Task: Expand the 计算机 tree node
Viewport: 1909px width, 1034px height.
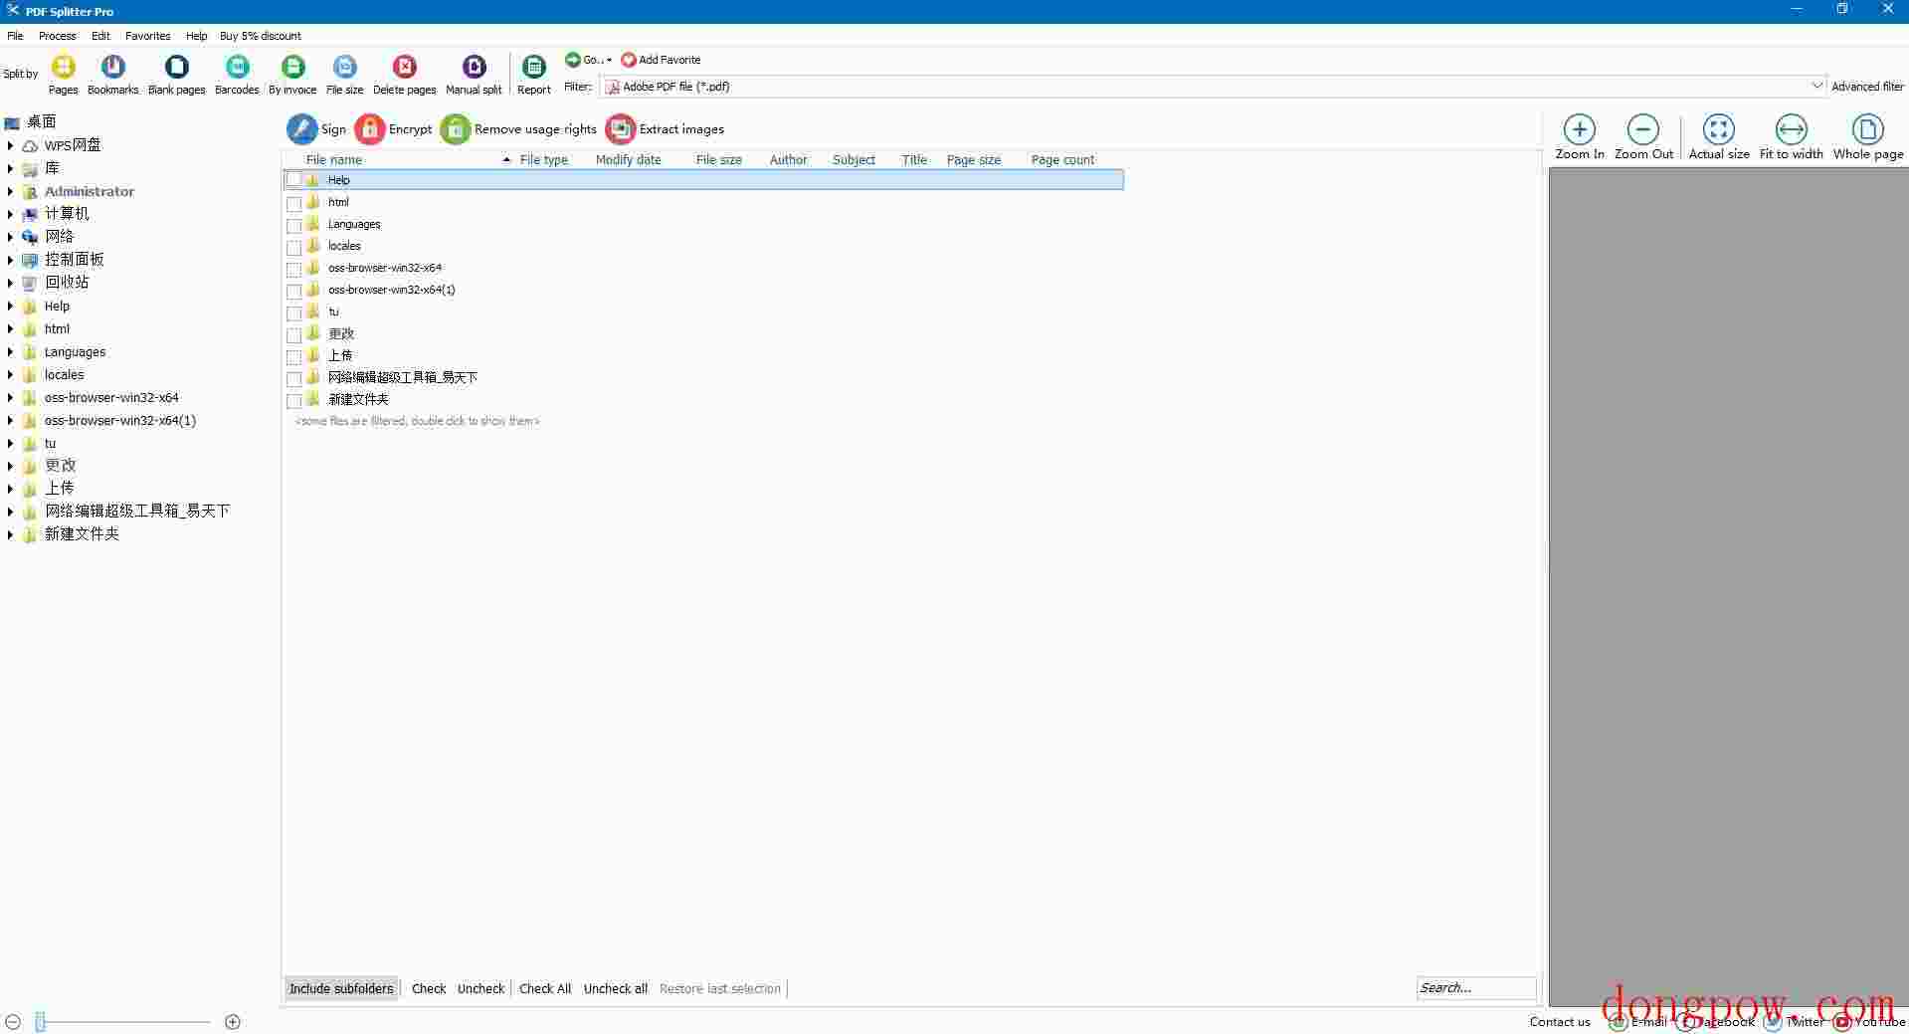Action: pos(10,214)
